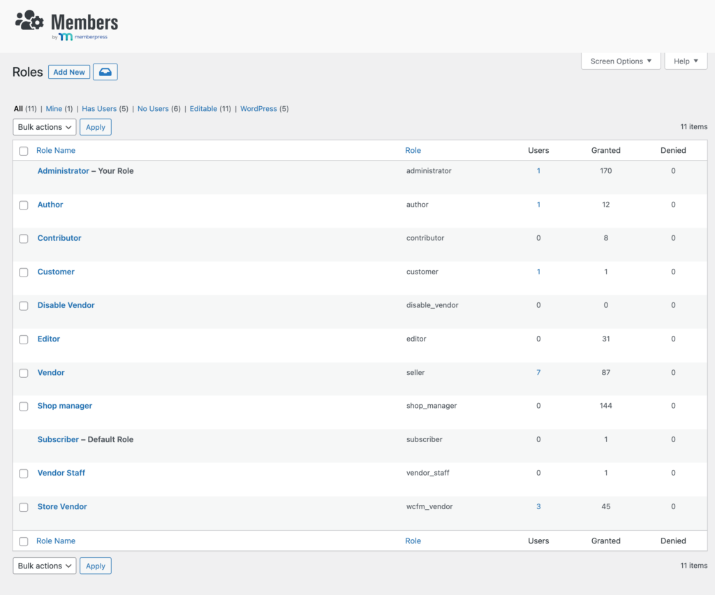Click the 'shop_manager' role slug
Image resolution: width=715 pixels, height=595 pixels.
(x=432, y=406)
